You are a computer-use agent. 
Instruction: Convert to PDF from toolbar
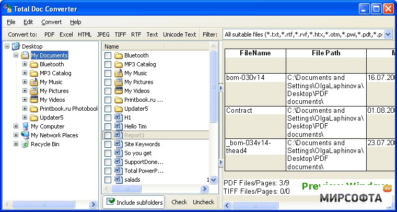tap(50, 34)
